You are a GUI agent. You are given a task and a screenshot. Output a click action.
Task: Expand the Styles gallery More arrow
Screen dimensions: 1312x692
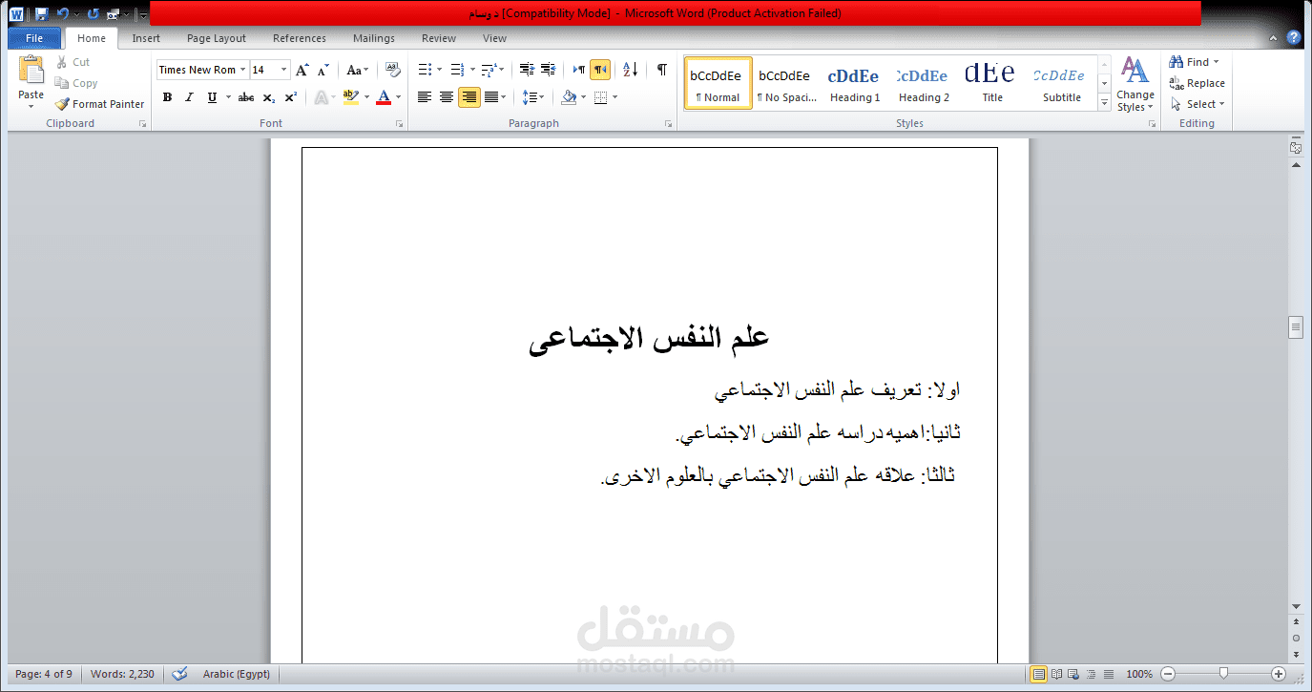coord(1105,103)
